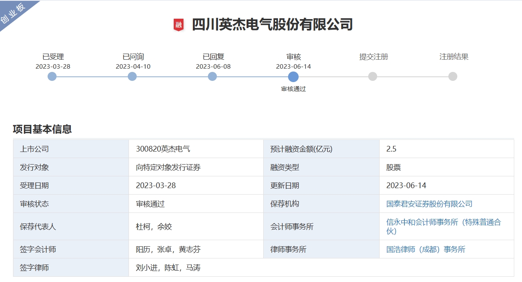Click the 融资类型 label cell
The width and height of the screenshot is (522, 282).
coord(321,167)
